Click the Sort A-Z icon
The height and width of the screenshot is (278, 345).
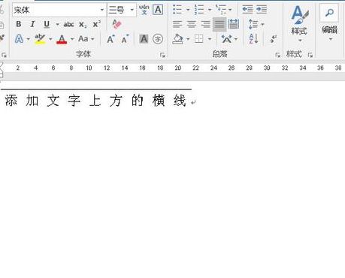(253, 39)
